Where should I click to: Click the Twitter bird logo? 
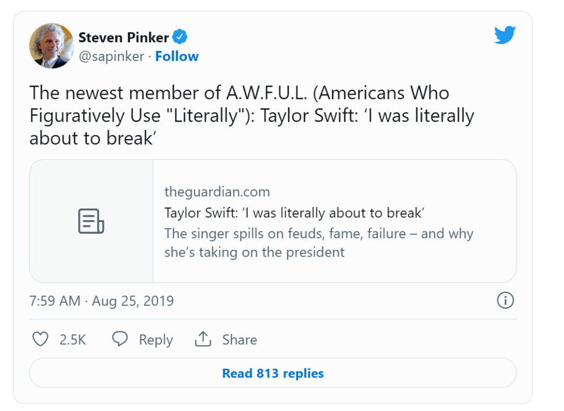tap(504, 35)
